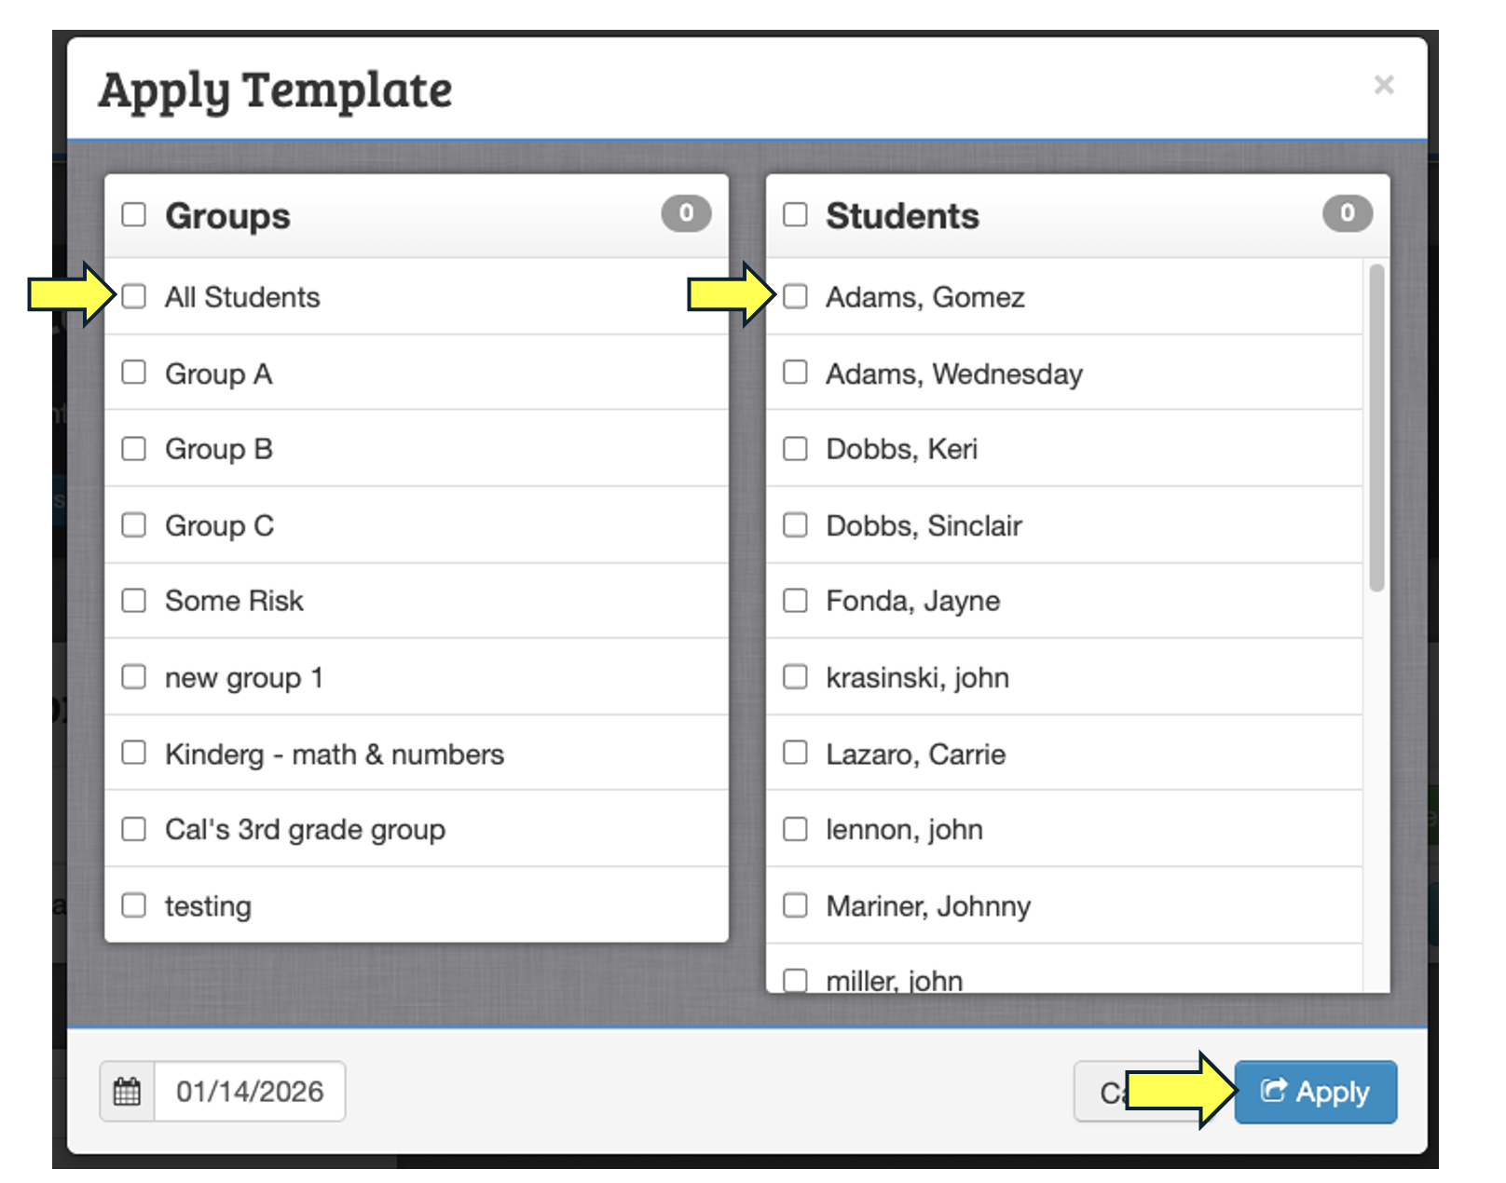Check student Dobbs, Keri
This screenshot has height=1183, width=1506.
[x=795, y=449]
